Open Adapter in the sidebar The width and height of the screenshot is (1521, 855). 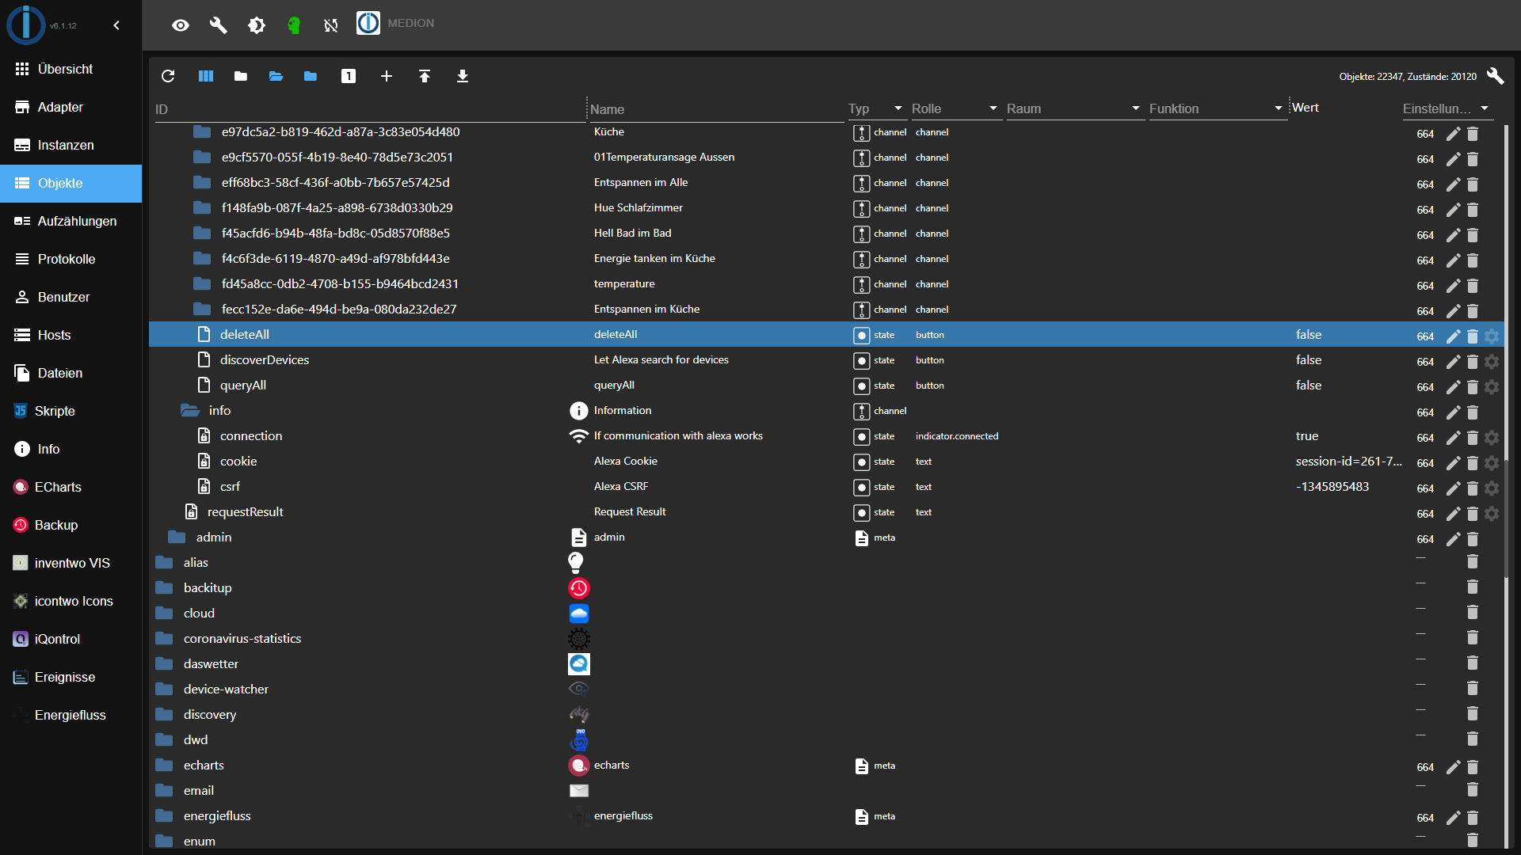click(60, 107)
